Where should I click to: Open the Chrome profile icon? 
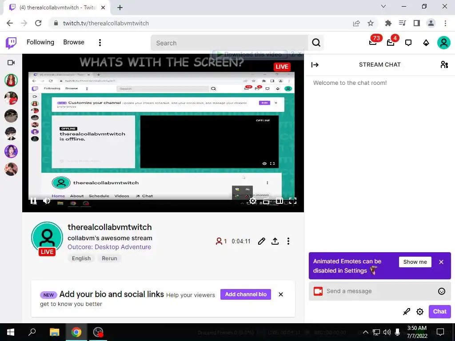pos(431,23)
